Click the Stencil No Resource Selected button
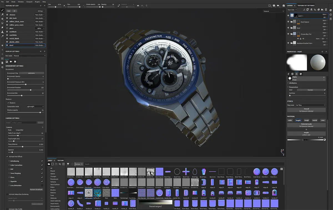333x210 pixels. (x=306, y=110)
